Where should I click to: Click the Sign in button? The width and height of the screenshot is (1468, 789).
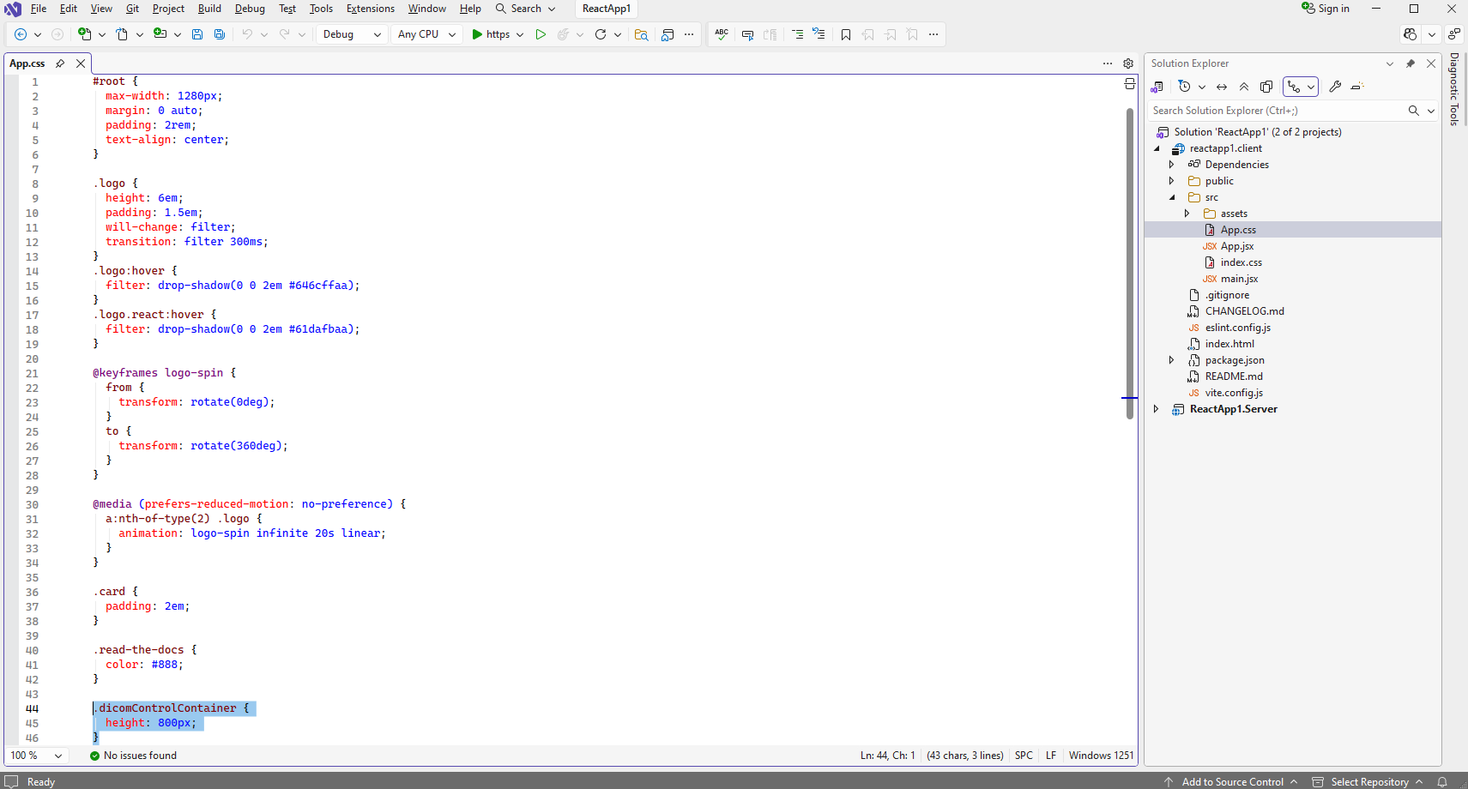click(x=1326, y=9)
